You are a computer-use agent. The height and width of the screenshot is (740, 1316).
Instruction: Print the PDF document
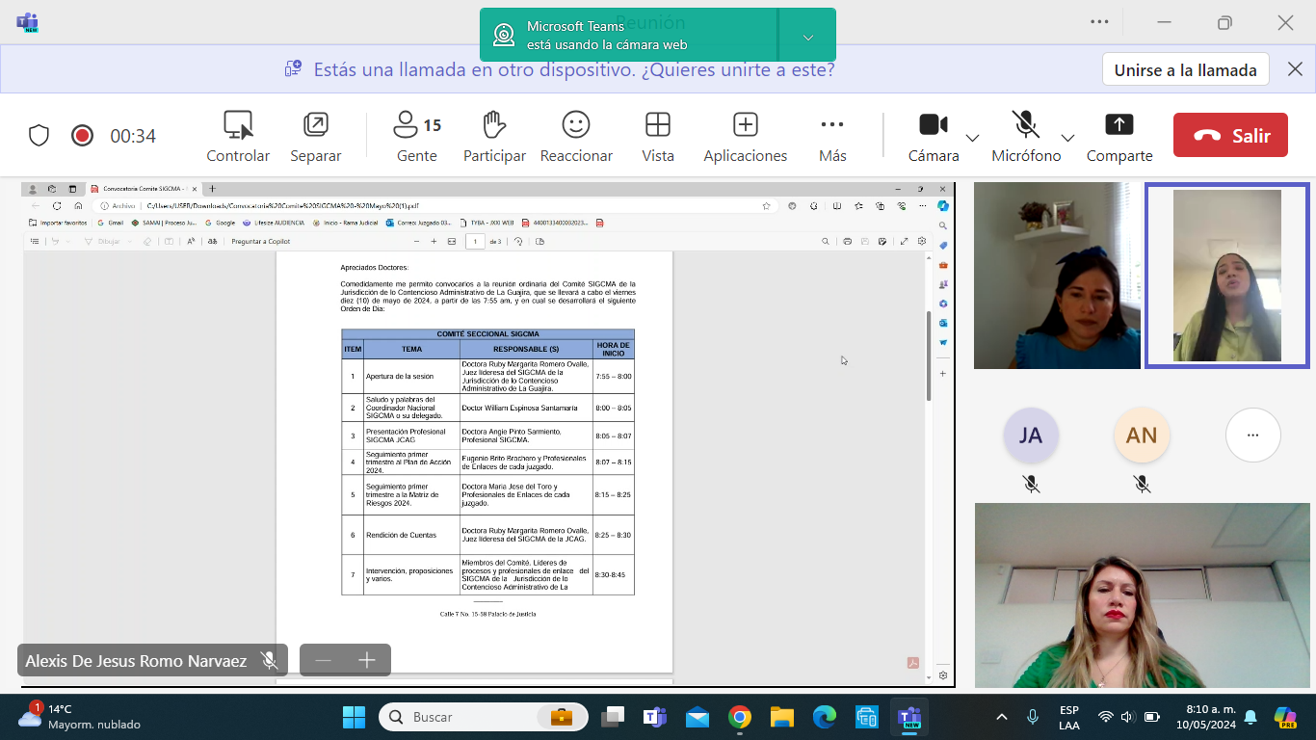847,241
